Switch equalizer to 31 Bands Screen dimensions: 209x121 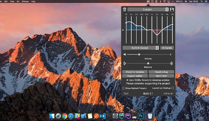[x=167, y=48]
